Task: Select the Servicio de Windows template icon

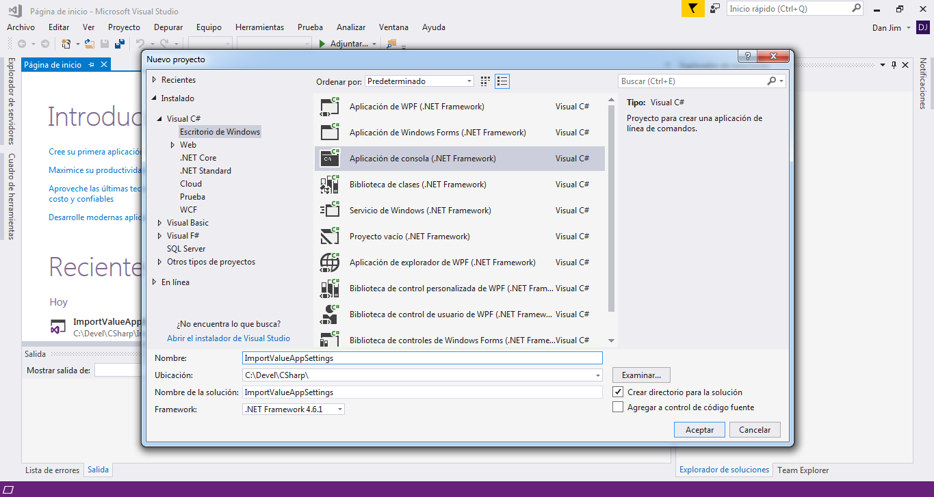Action: pyautogui.click(x=330, y=211)
